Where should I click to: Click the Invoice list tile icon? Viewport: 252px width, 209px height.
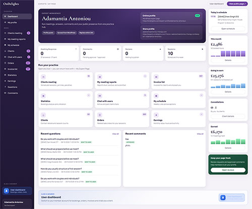click(156, 77)
